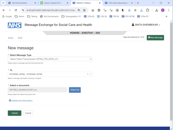Close the NHS Spine Reporting tab

pos(132,3)
